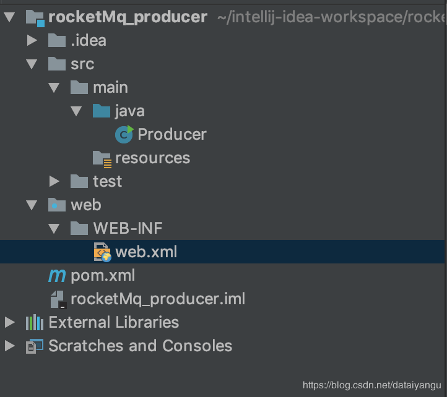This screenshot has width=447, height=397.
Task: Select the .idea folder label
Action: pyautogui.click(x=89, y=40)
